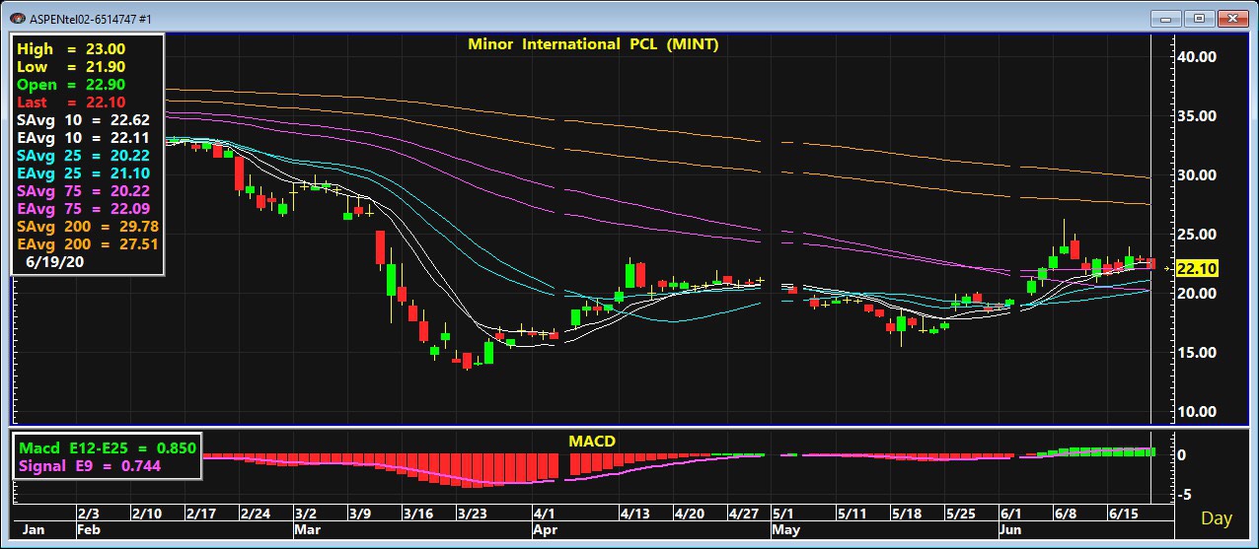Click the 4/13 date on time axis
Viewport: 1259px width, 549px height.
[635, 514]
